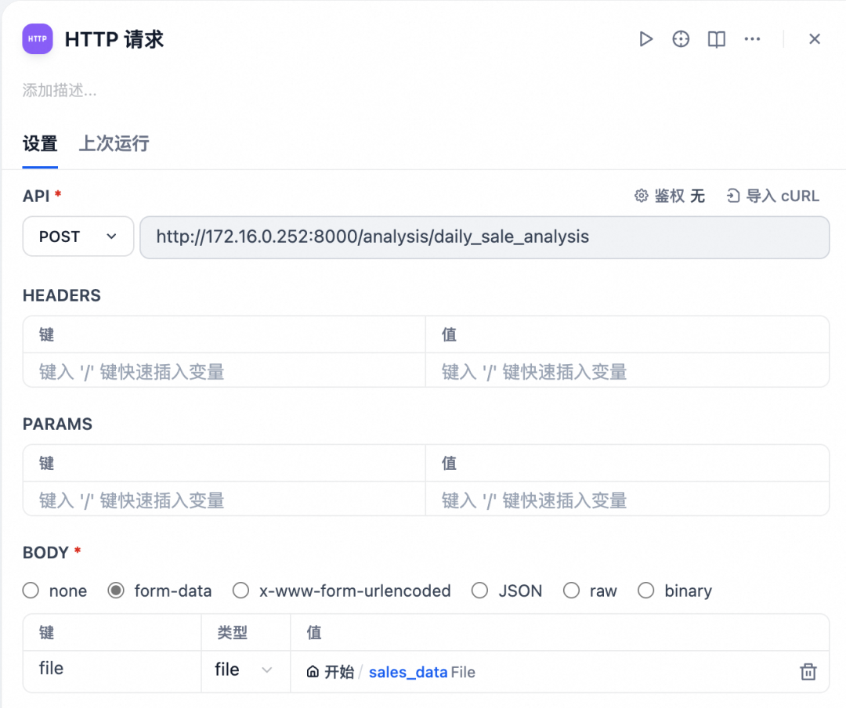This screenshot has width=846, height=708.
Task: Open the POST method dropdown
Action: point(78,237)
